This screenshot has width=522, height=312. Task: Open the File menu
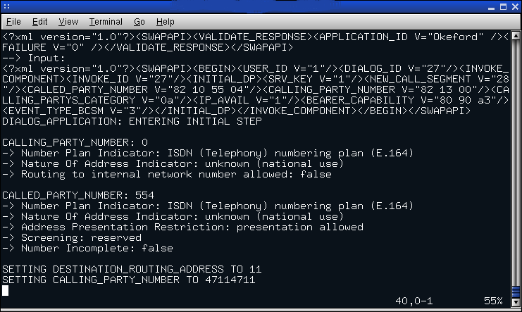13,22
